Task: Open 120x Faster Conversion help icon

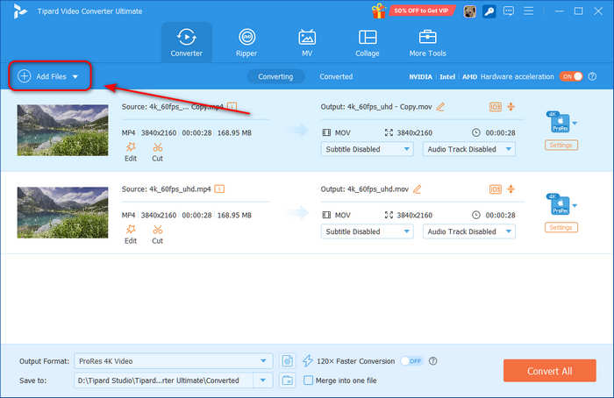Action: pos(432,361)
